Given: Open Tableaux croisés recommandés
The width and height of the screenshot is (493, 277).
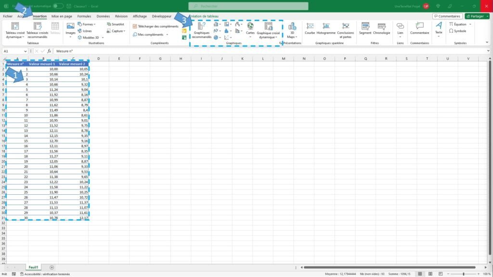Looking at the screenshot, I should click(x=38, y=30).
